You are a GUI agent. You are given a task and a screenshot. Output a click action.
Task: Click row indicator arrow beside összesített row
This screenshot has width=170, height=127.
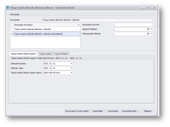click(x=12, y=34)
